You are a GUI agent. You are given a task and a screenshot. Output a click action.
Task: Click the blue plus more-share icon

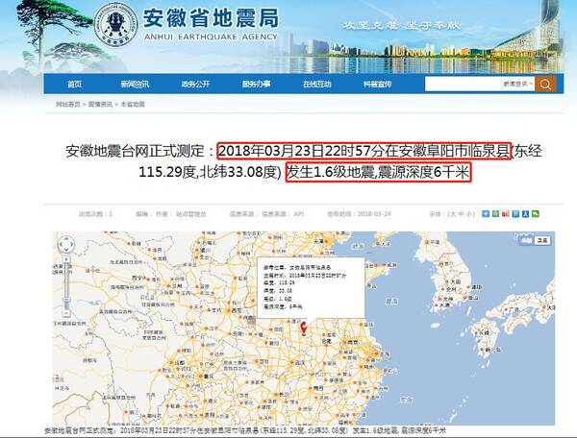486,213
